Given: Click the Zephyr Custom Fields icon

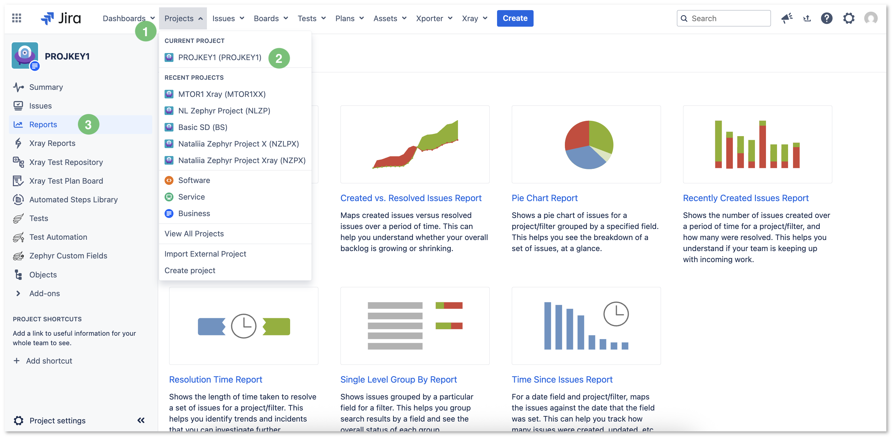Looking at the screenshot, I should tap(18, 256).
